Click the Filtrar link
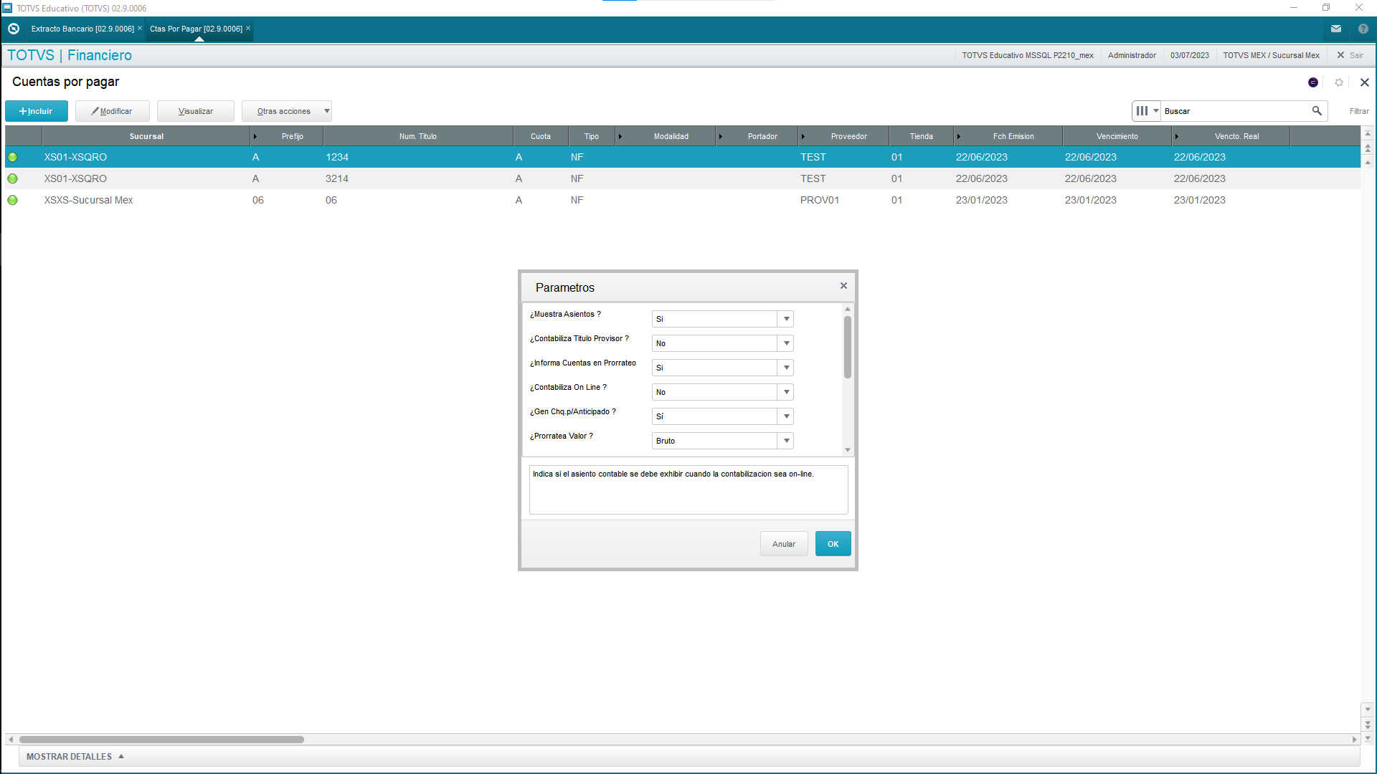The image size is (1377, 774). (x=1359, y=111)
